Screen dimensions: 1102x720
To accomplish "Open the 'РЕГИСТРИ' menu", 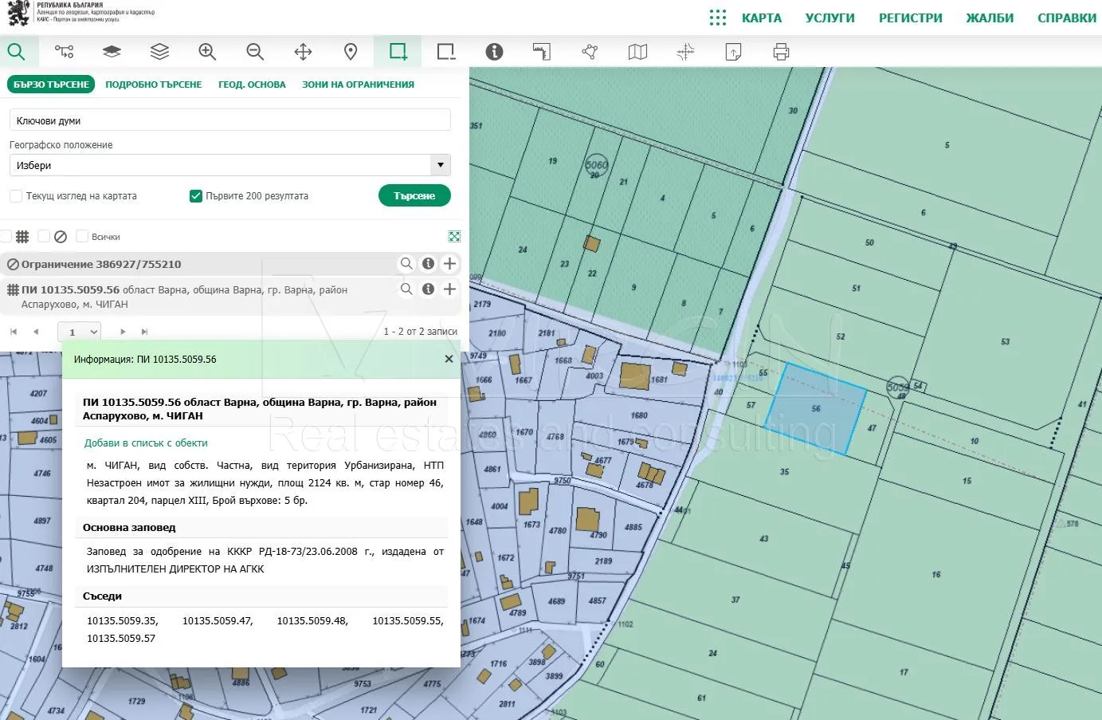I will click(x=910, y=18).
